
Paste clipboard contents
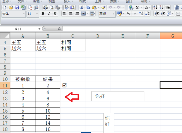pyautogui.click(x=94, y=8)
